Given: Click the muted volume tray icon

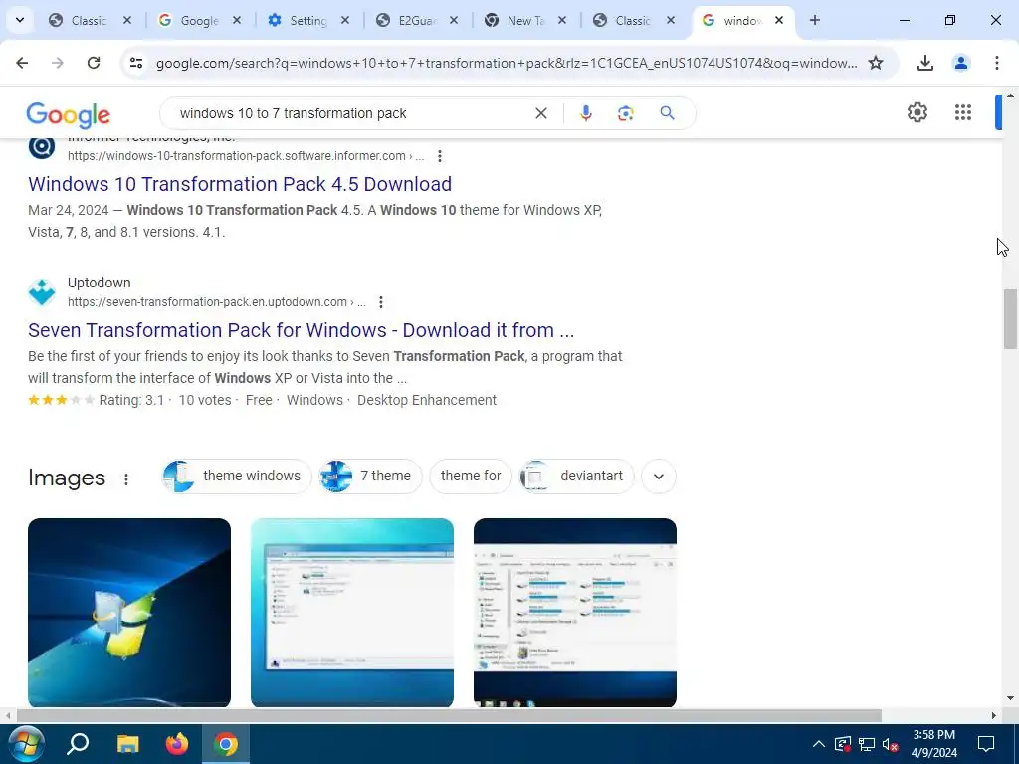Looking at the screenshot, I should click(x=891, y=744).
